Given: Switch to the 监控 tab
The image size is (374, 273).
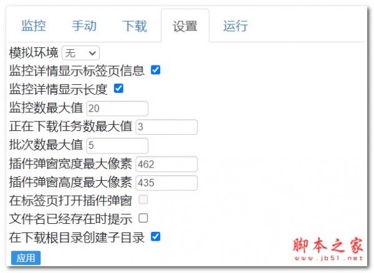Looking at the screenshot, I should (34, 26).
